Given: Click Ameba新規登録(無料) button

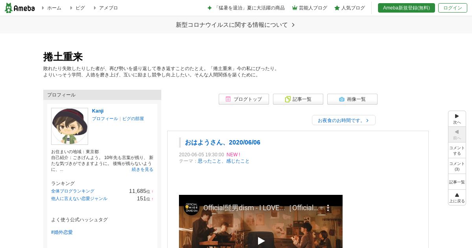Looking at the screenshot, I should point(406,8).
